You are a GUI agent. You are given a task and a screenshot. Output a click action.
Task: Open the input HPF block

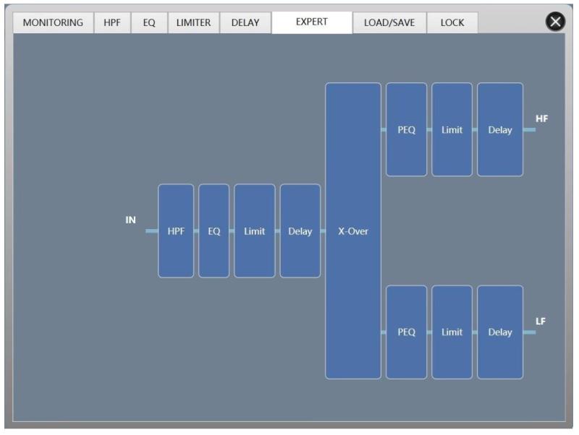176,231
